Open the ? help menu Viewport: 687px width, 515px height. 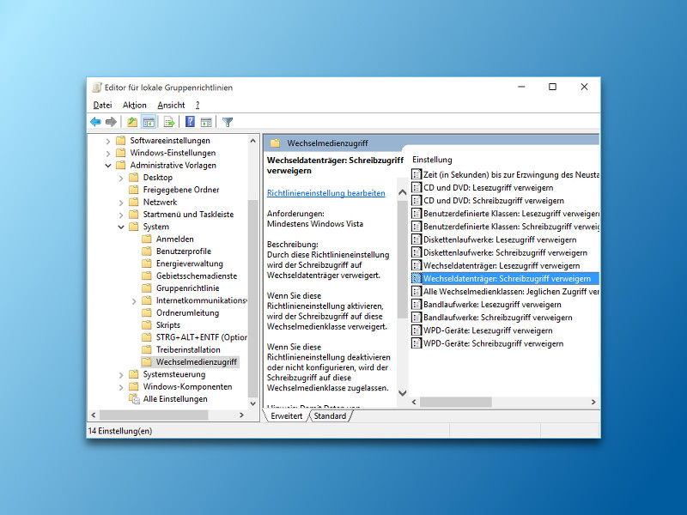coord(198,105)
